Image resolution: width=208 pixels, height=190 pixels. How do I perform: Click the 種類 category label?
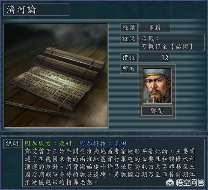129,28
